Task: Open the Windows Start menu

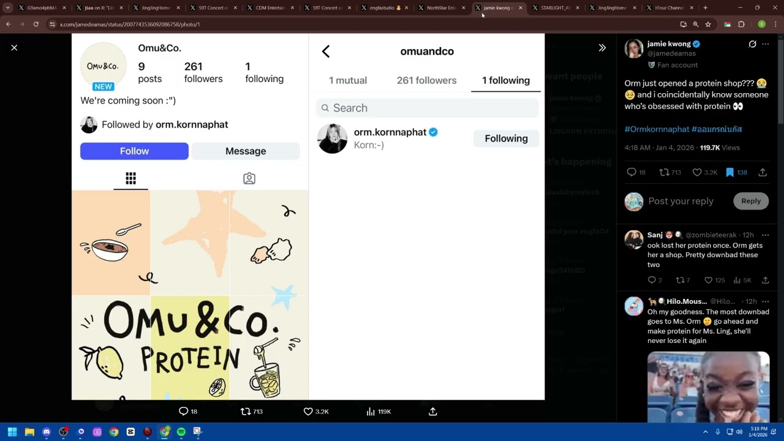Action: (12, 432)
